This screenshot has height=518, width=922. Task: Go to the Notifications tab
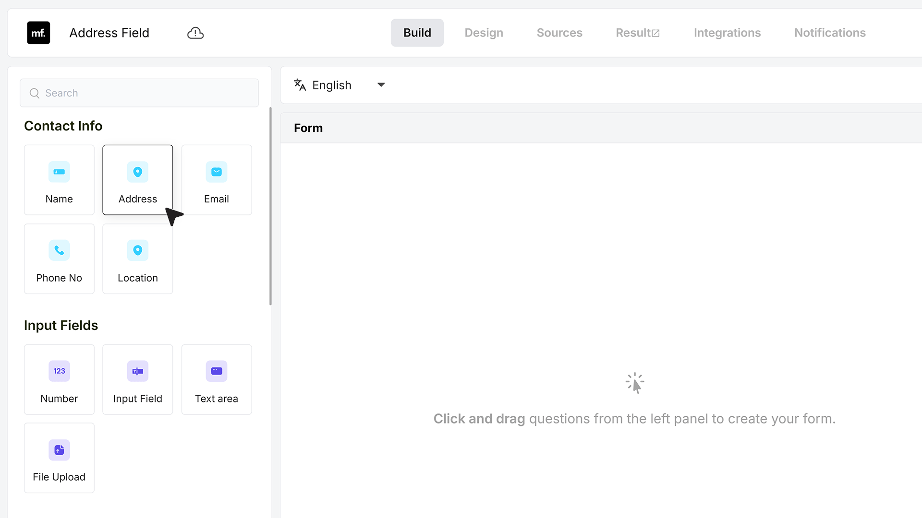pyautogui.click(x=830, y=33)
